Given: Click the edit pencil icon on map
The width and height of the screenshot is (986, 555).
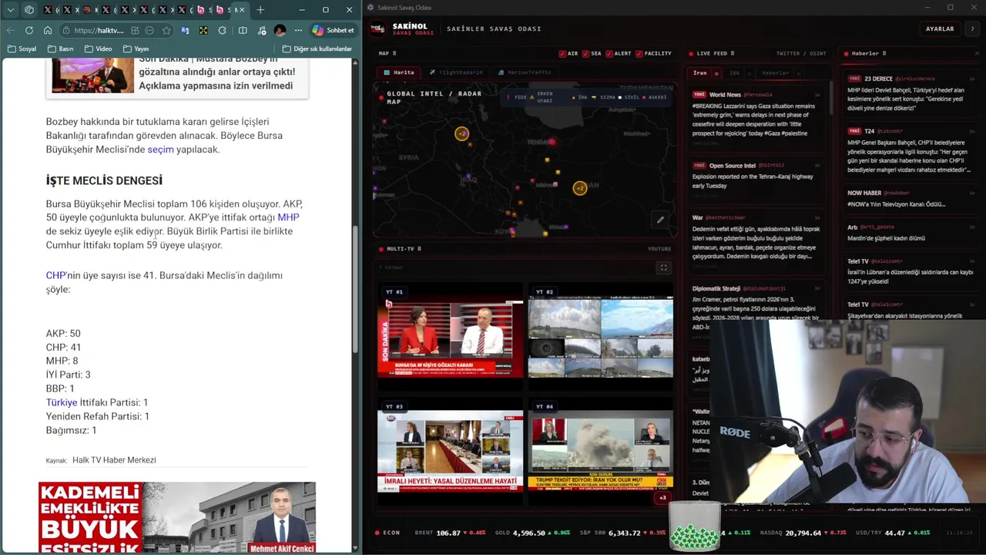Looking at the screenshot, I should point(660,220).
